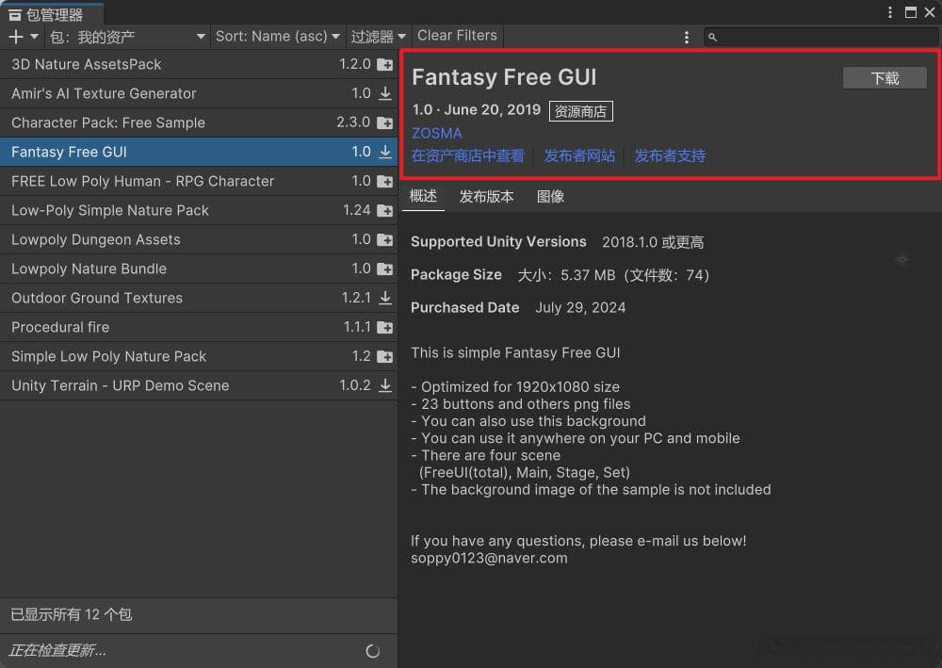The height and width of the screenshot is (668, 942).
Task: Click download icon for Outdoor Ground Textures
Action: (x=385, y=298)
